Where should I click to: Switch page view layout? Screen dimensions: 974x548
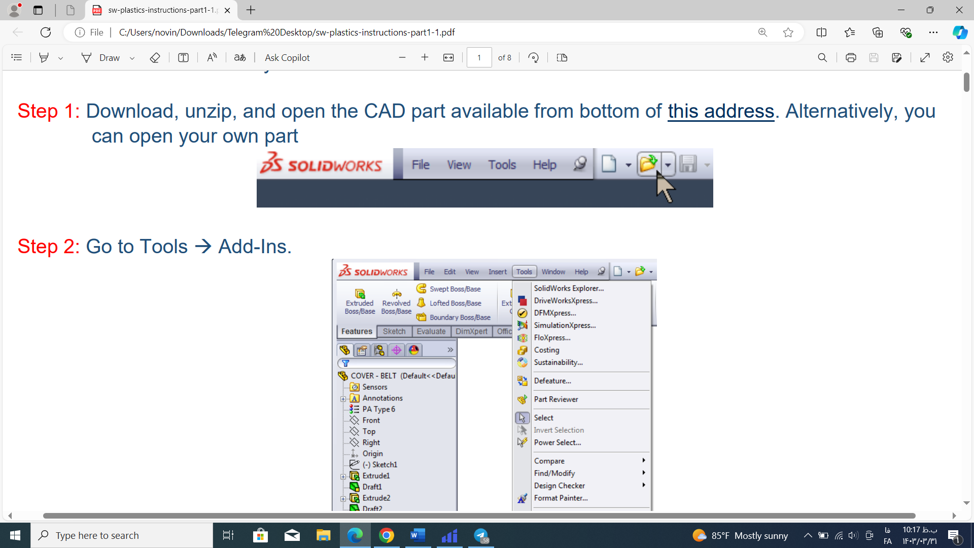pos(562,58)
